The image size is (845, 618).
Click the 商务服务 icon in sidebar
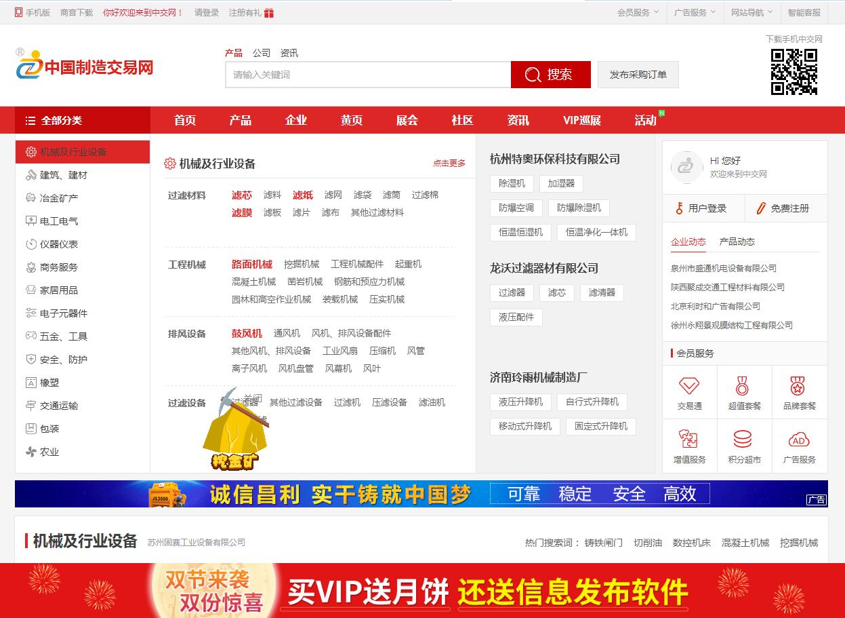pyautogui.click(x=30, y=267)
